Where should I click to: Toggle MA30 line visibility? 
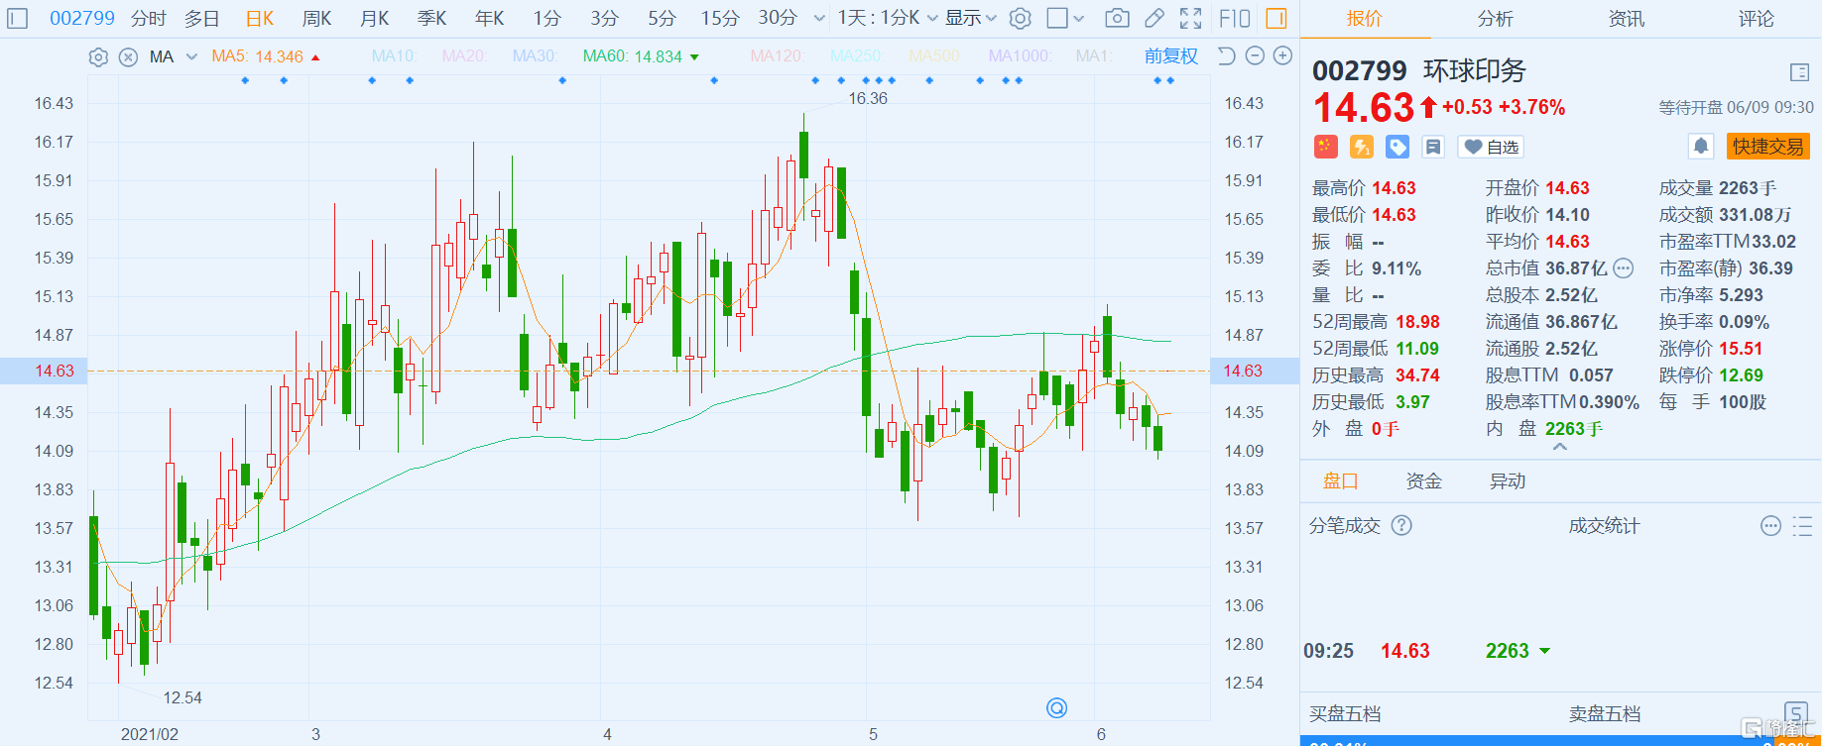click(535, 56)
